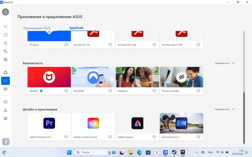The width and height of the screenshot is (252, 157).
Task: Click the MyASUS taskbar icon
Action: click(165, 152)
